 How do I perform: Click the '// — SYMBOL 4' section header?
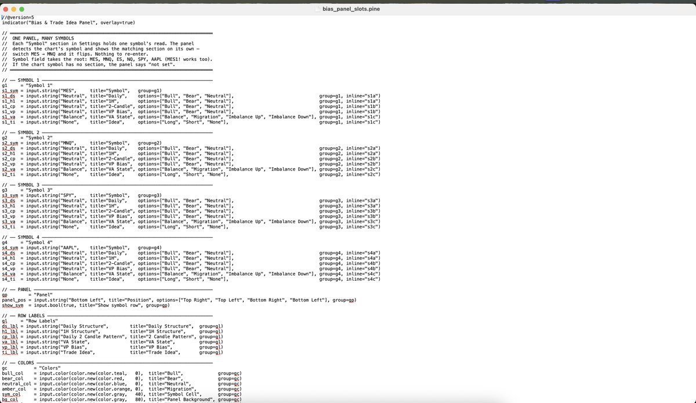pyautogui.click(x=21, y=238)
